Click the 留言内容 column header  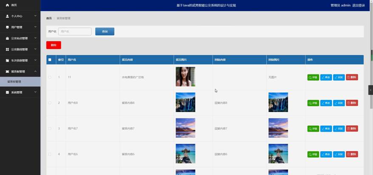click(x=147, y=60)
